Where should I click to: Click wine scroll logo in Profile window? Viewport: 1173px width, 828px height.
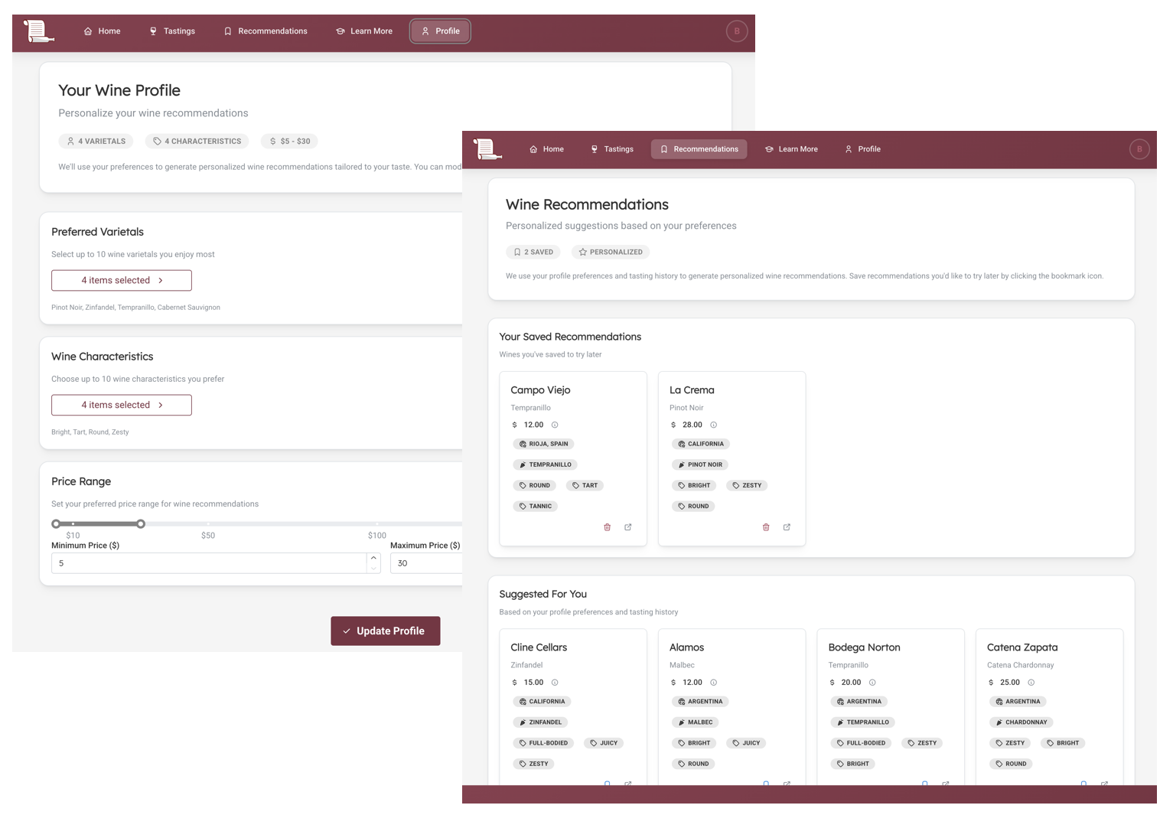(x=37, y=31)
